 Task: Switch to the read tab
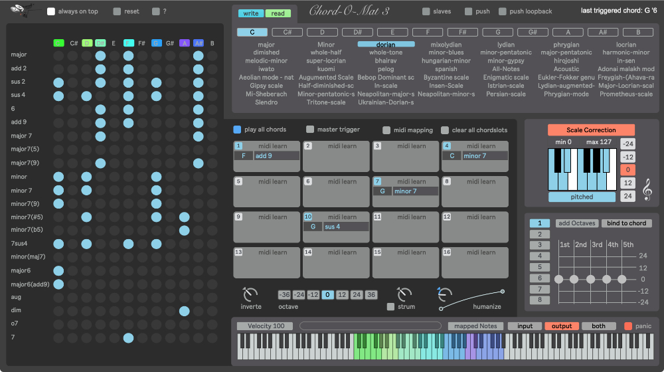[x=278, y=13]
